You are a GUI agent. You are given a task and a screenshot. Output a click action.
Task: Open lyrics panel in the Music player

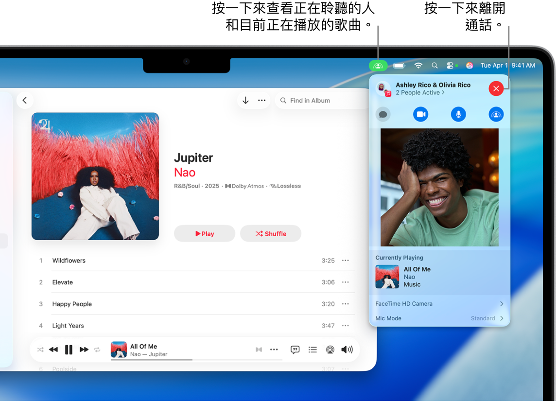295,350
